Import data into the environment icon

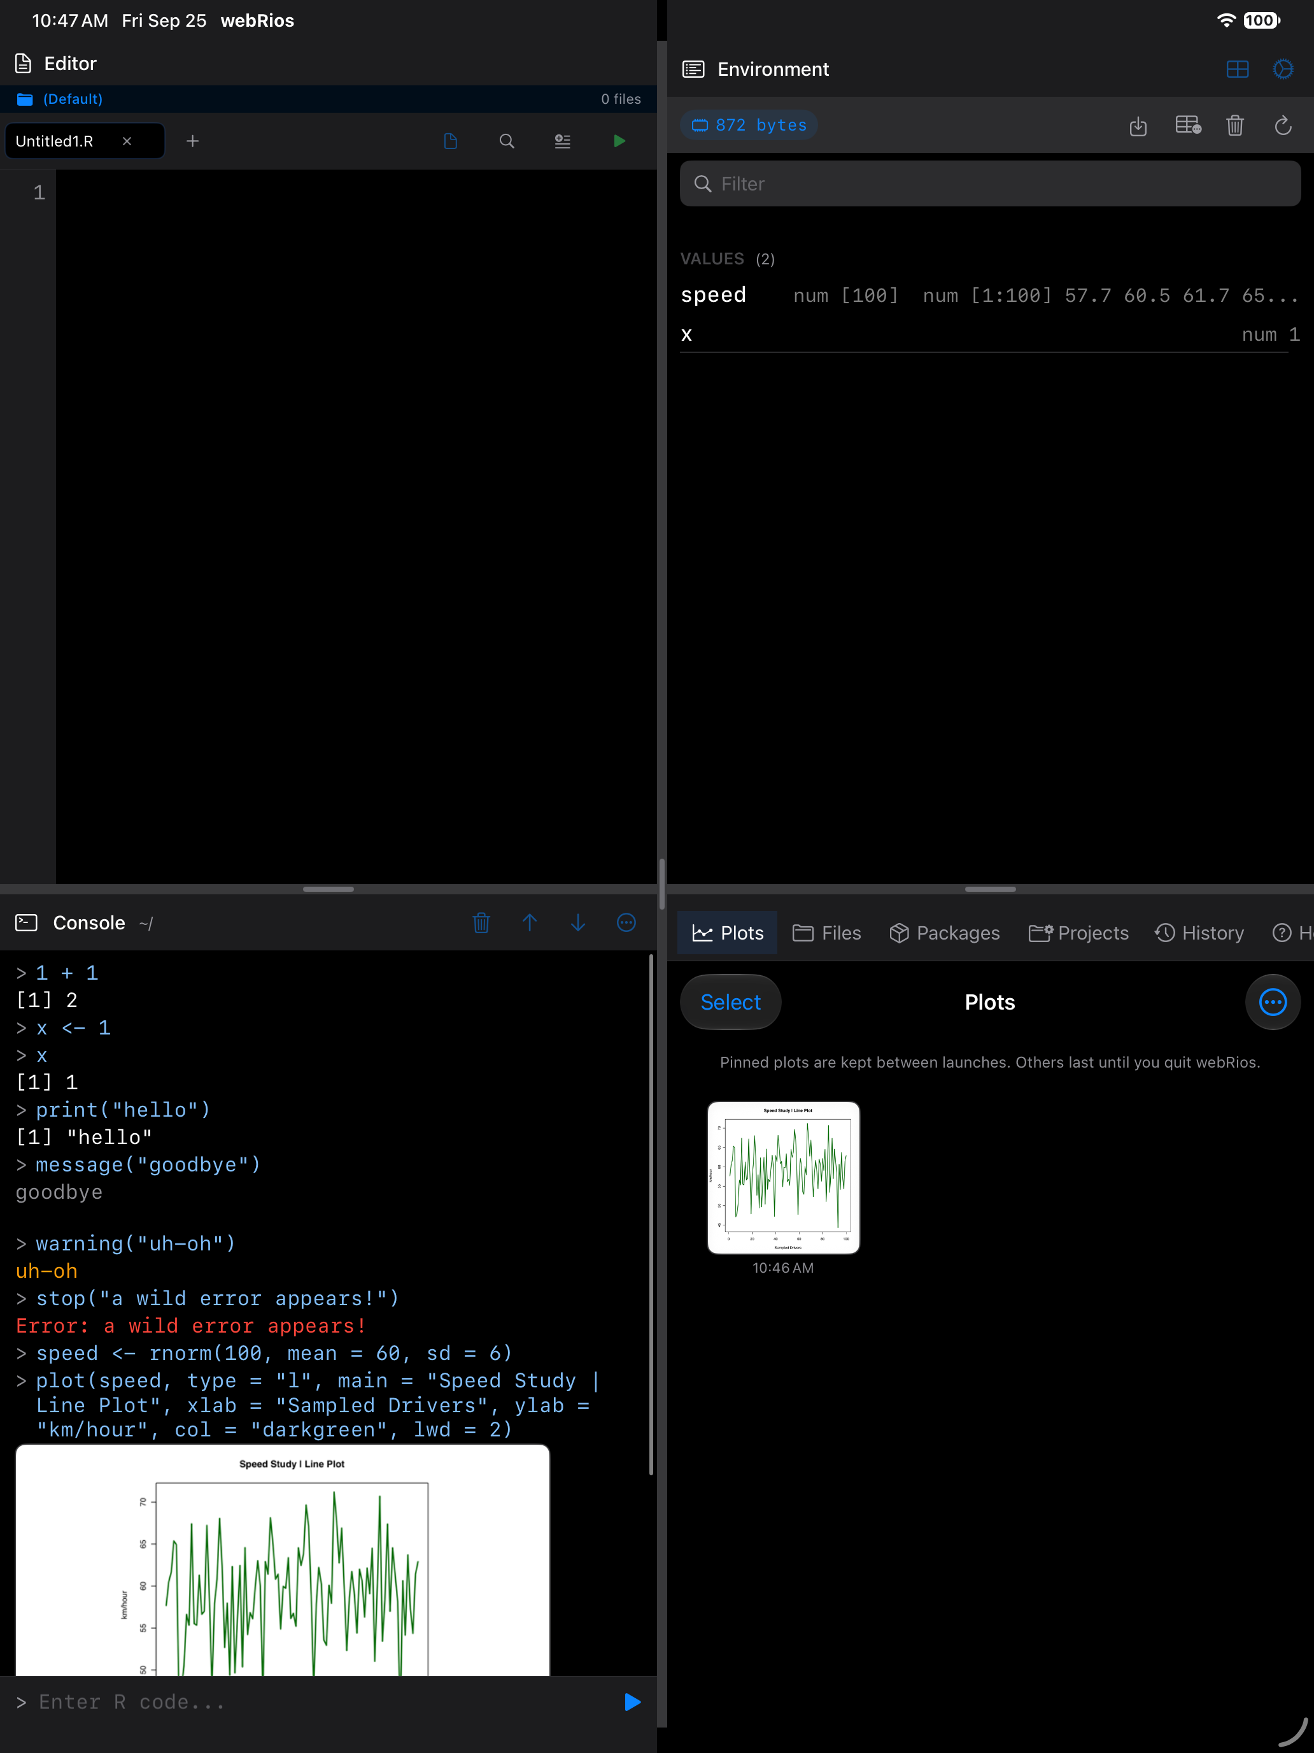coord(1138,125)
